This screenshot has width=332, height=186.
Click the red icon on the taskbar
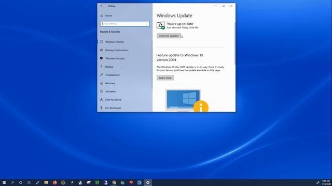[131, 182]
